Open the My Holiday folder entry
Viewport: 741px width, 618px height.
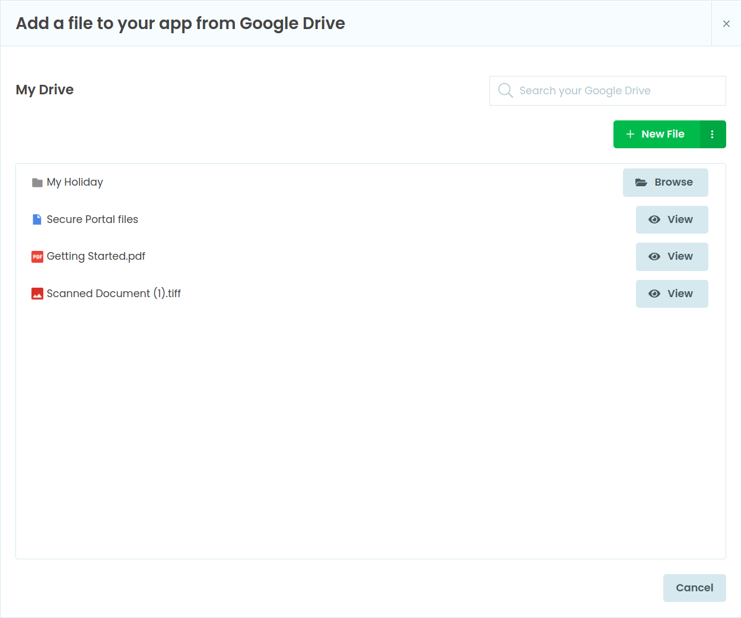click(75, 182)
